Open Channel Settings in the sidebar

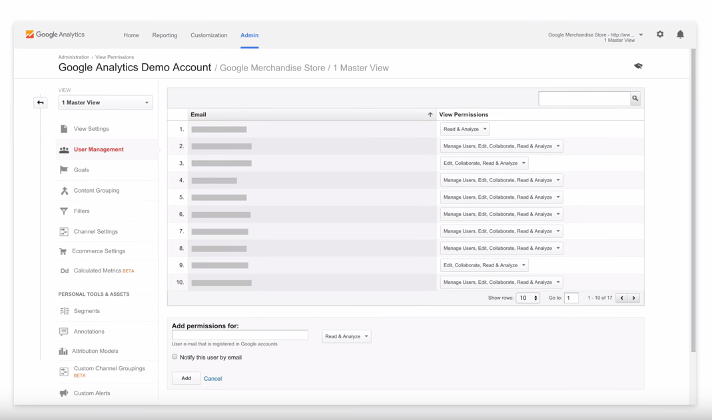click(96, 231)
